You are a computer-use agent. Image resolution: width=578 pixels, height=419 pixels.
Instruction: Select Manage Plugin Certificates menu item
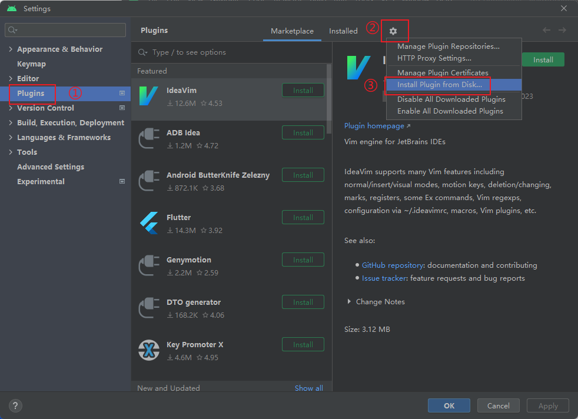point(454,72)
